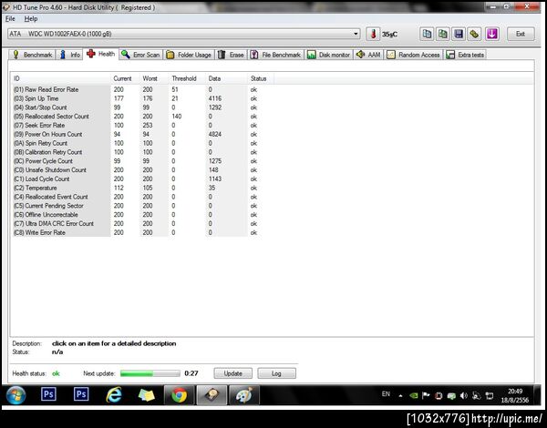Switch to Google Chrome in the taskbar
This screenshot has height=428, width=547.
pos(179,395)
